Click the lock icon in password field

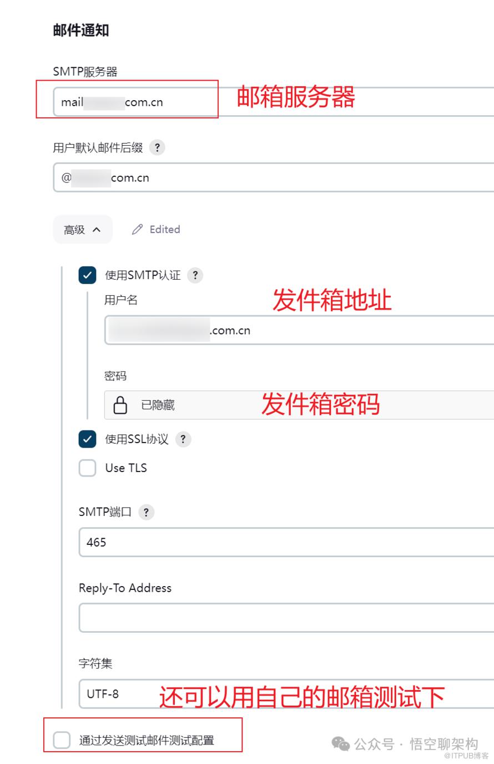(120, 405)
